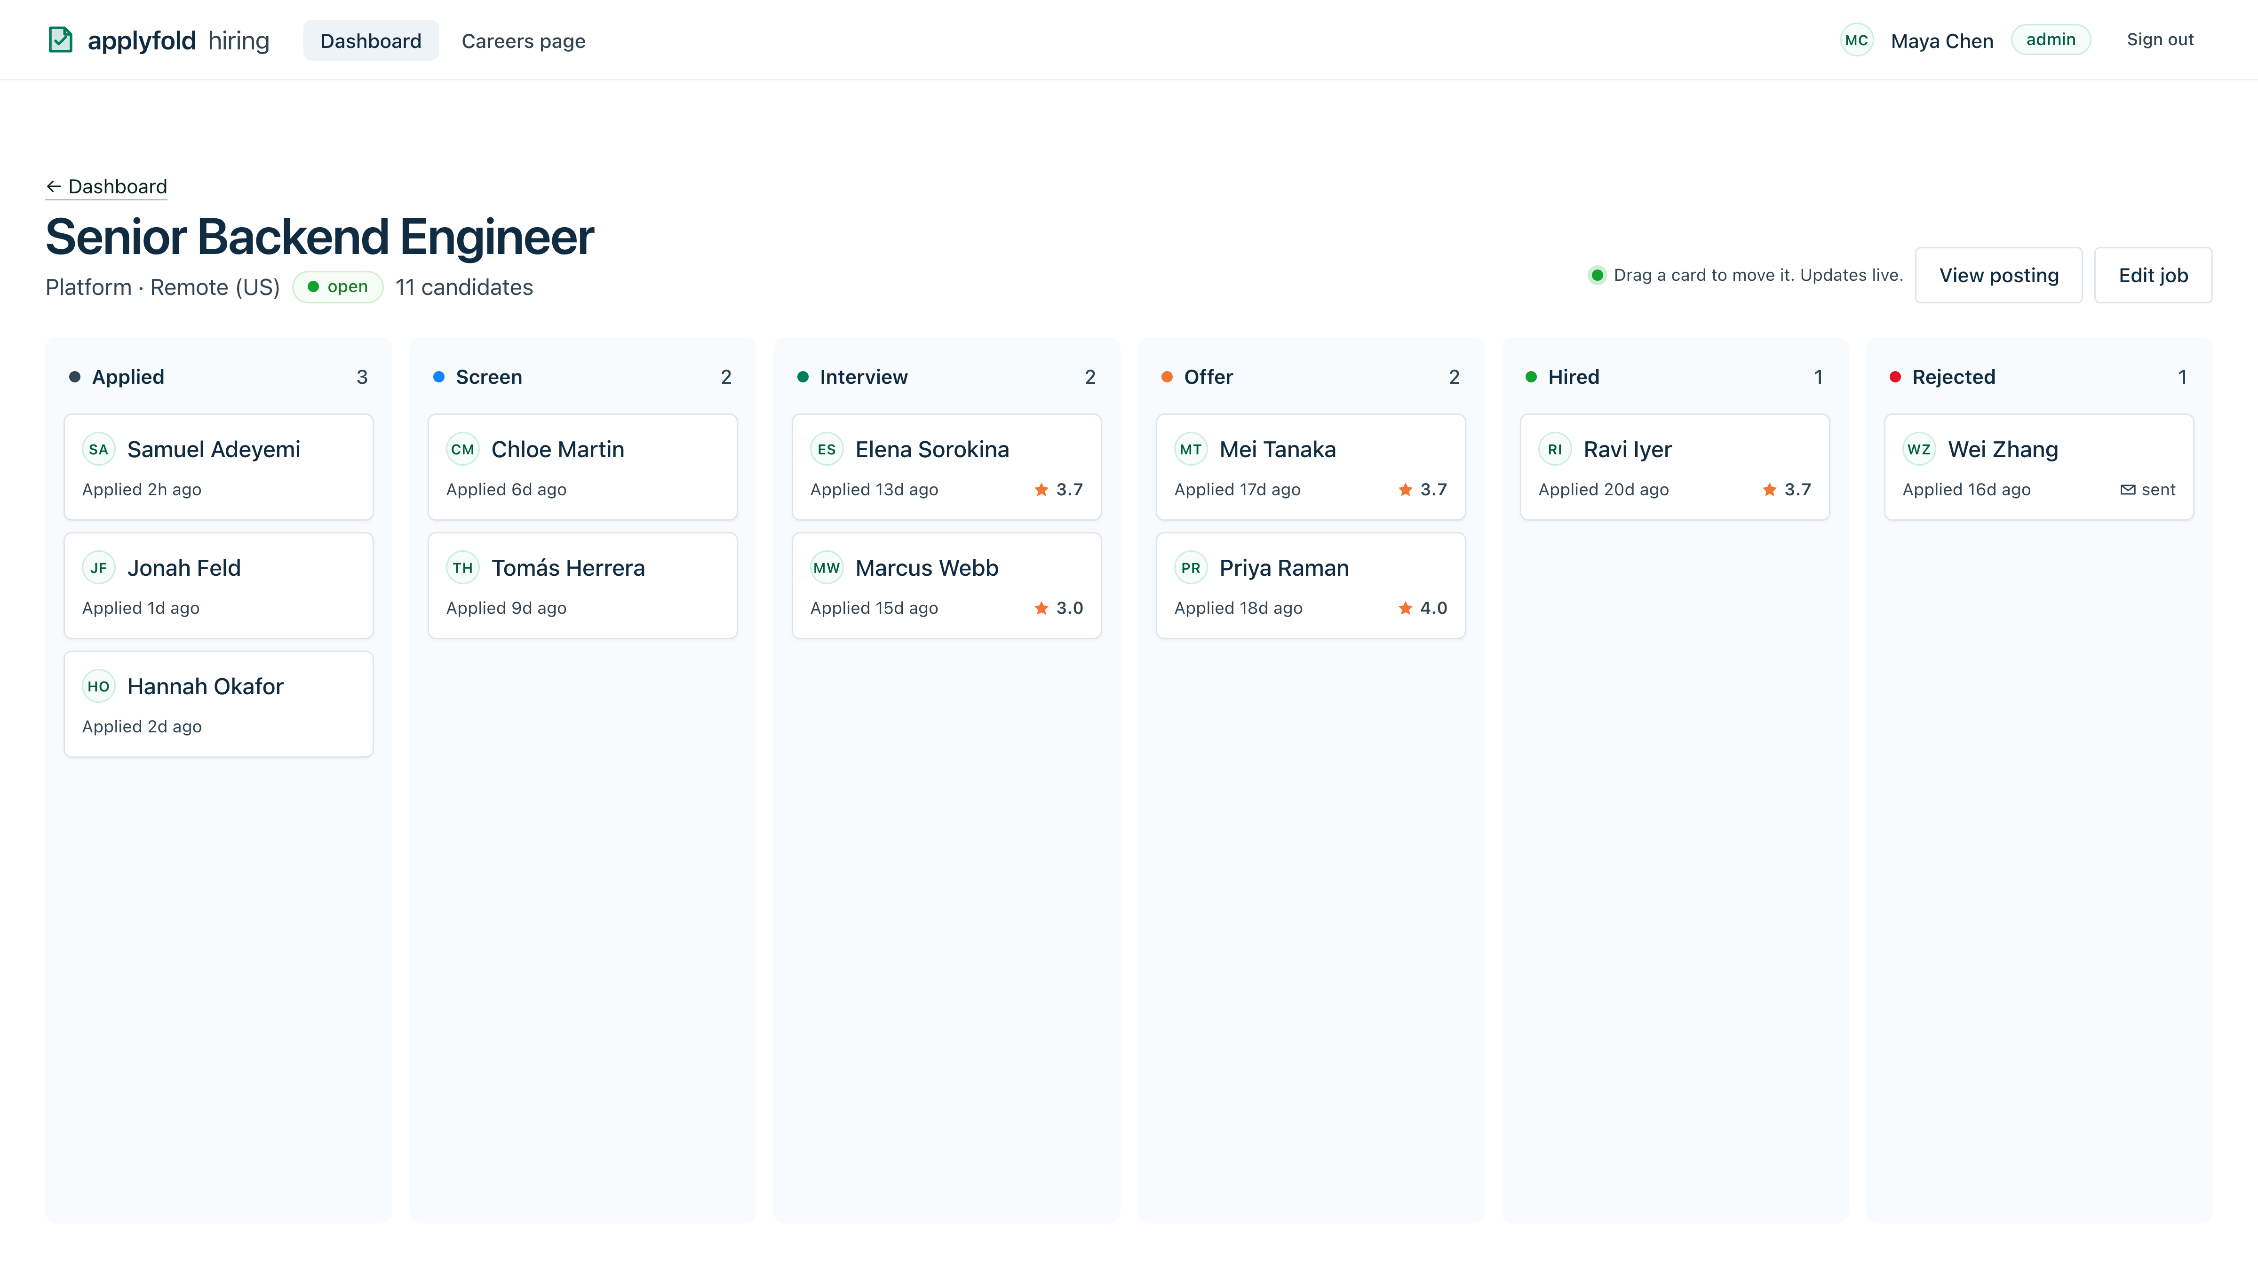Image resolution: width=2258 pixels, height=1270 pixels.
Task: Follow the back-to-Dashboard breadcrumb link
Action: pos(106,187)
